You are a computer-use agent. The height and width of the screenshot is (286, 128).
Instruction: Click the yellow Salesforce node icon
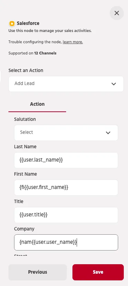12,24
